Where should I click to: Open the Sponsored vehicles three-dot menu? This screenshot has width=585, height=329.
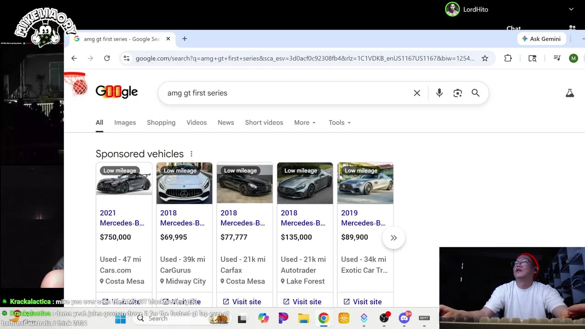[191, 154]
